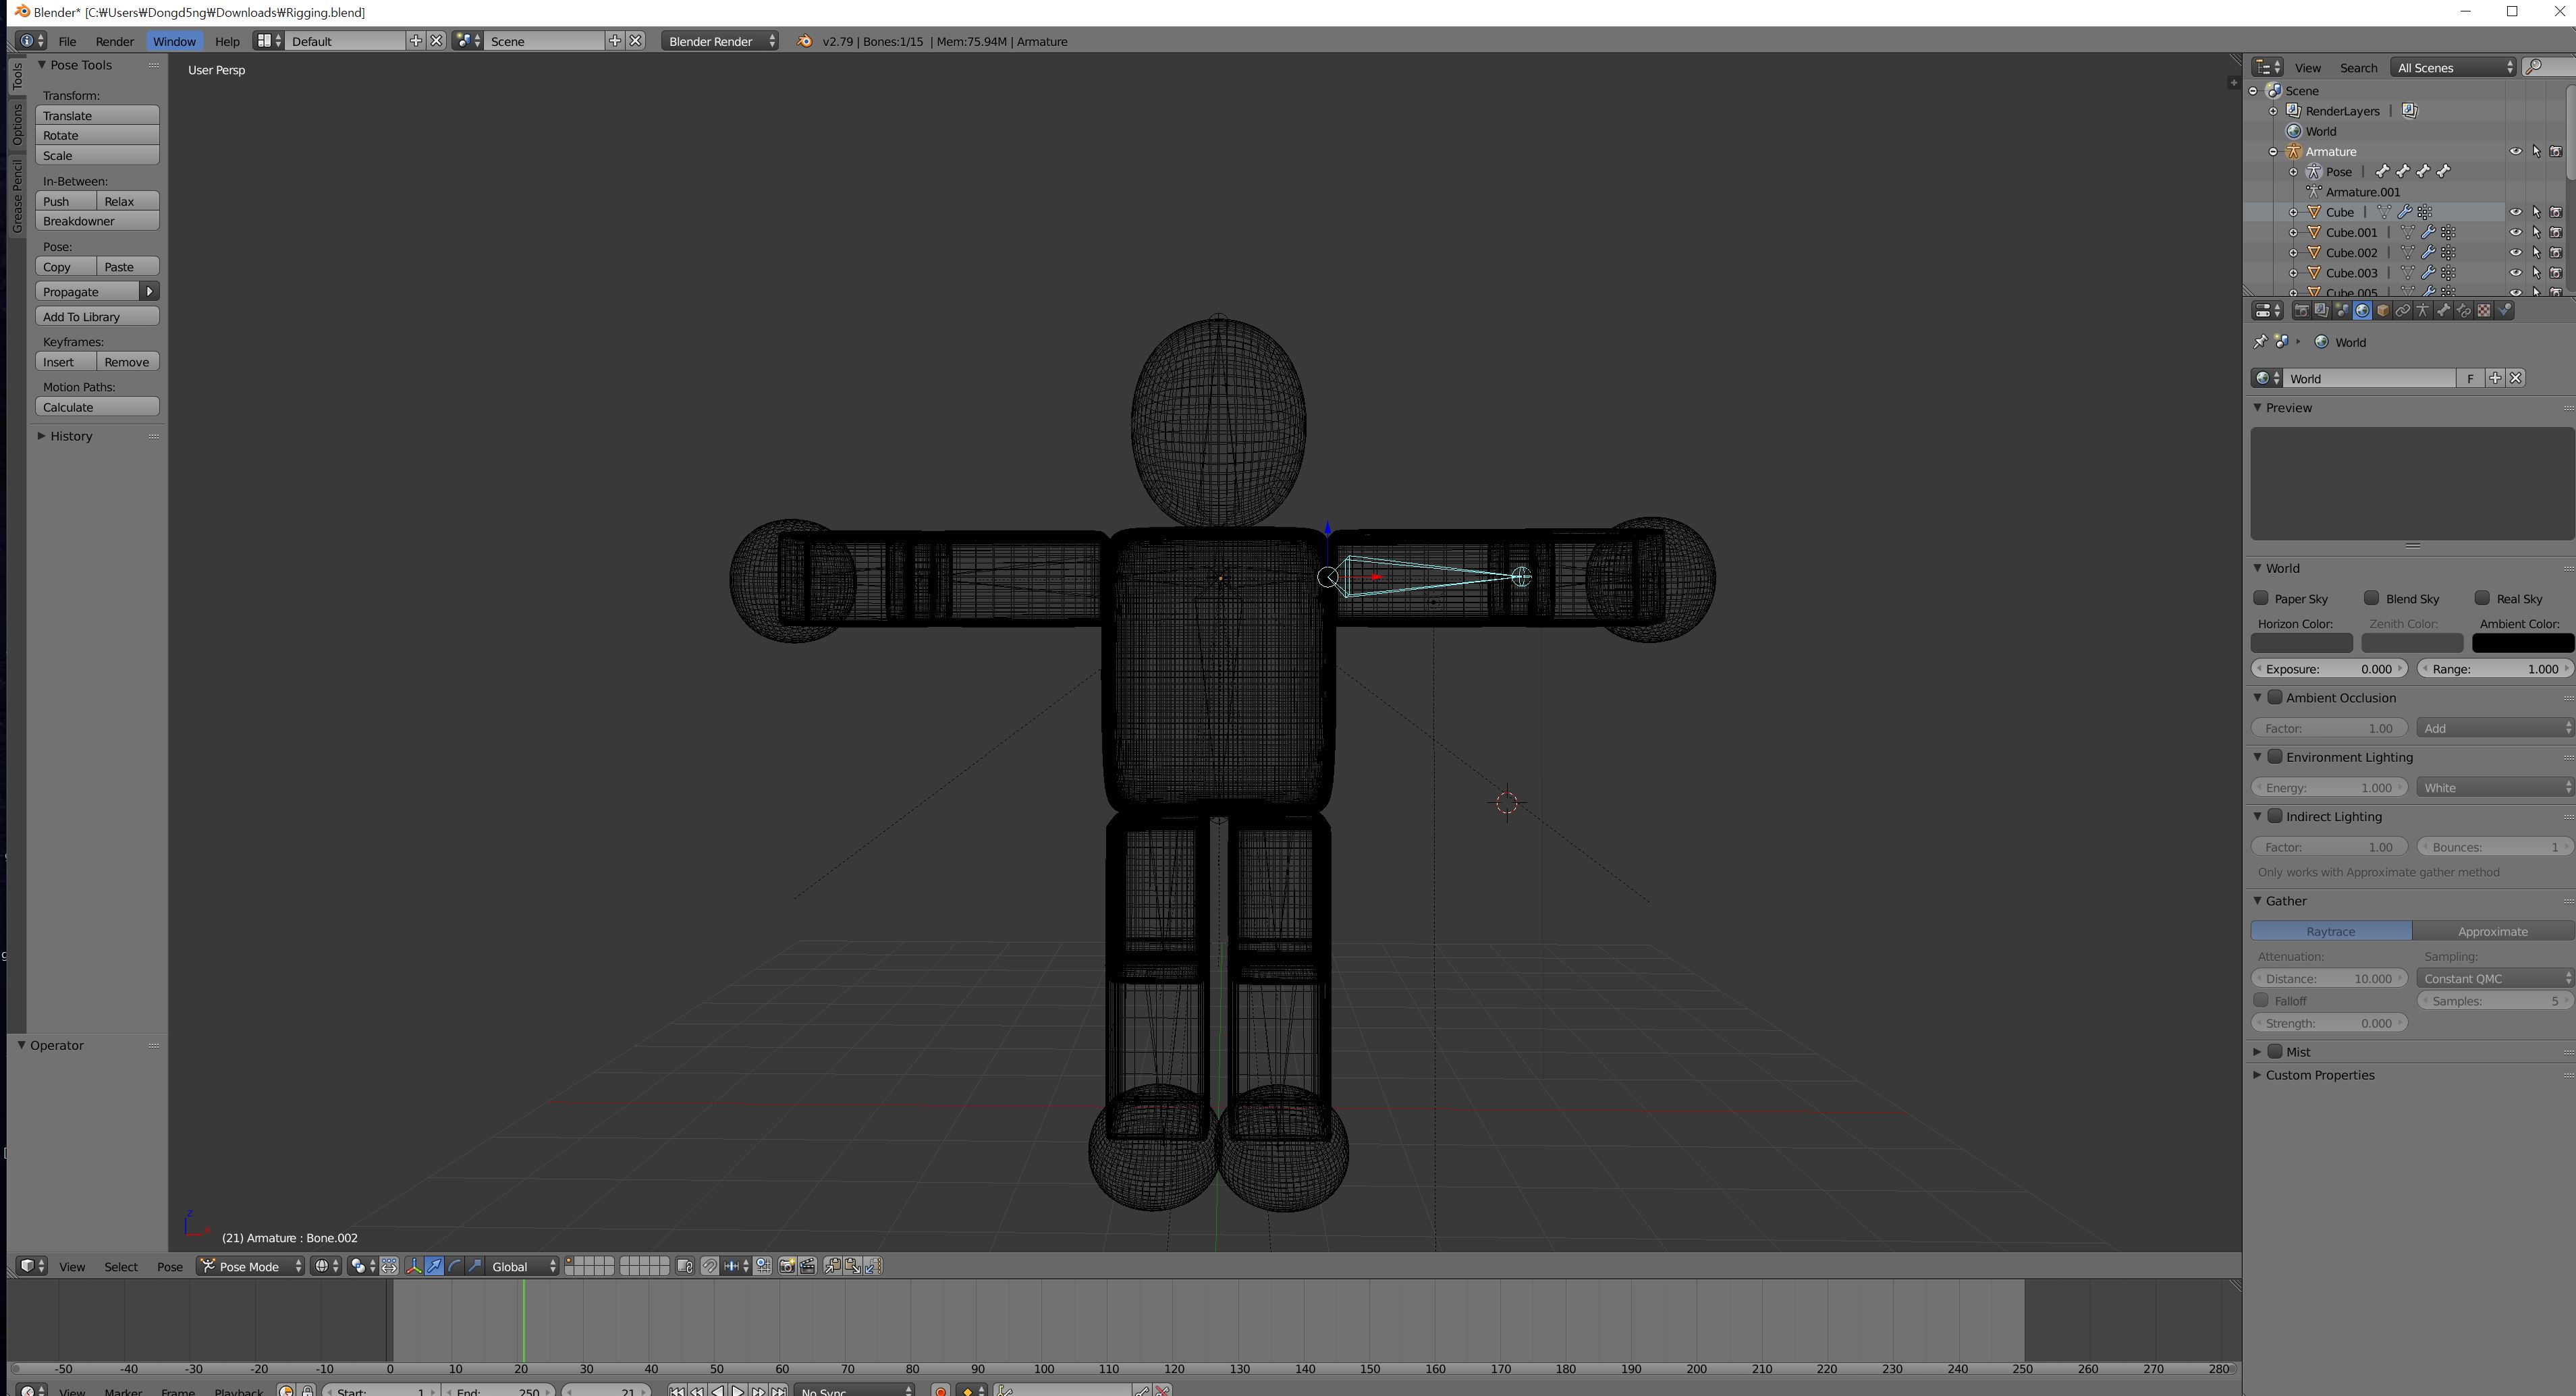Click the Breakdowner button
Screen dimensions: 2576x1396
97,221
